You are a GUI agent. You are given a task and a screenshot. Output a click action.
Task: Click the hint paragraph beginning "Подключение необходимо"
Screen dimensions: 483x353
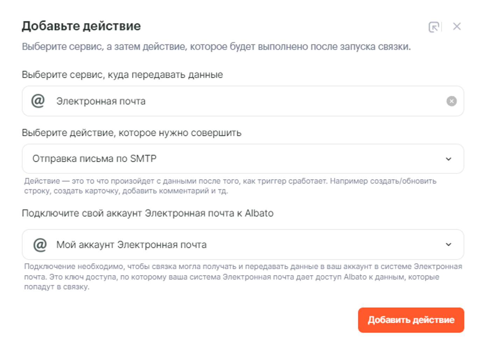coord(243,277)
